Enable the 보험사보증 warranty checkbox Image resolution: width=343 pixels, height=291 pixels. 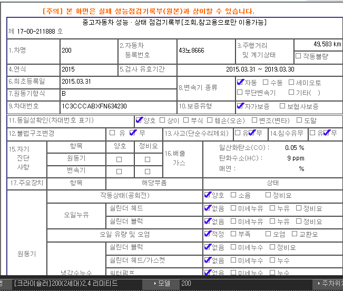click(282, 106)
